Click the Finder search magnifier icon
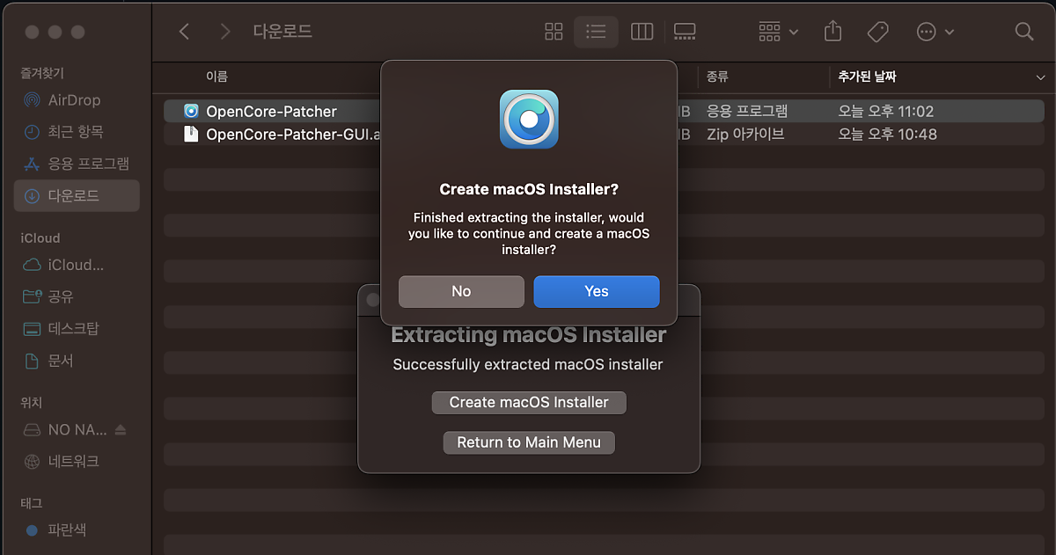Screen dimensions: 1056x555 pos(1023,32)
